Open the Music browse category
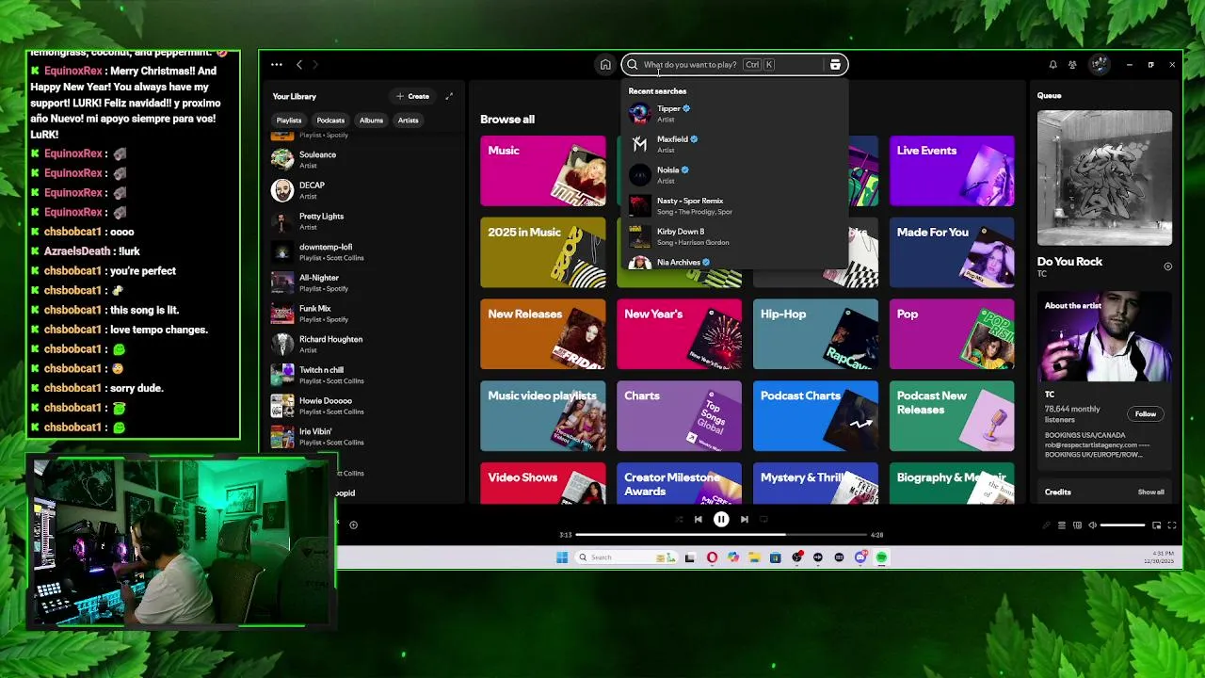The height and width of the screenshot is (678, 1205). point(543,171)
